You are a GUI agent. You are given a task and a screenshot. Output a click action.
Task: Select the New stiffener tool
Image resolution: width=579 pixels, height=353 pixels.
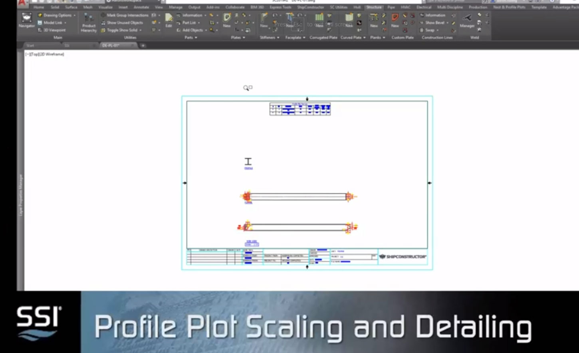(x=263, y=21)
